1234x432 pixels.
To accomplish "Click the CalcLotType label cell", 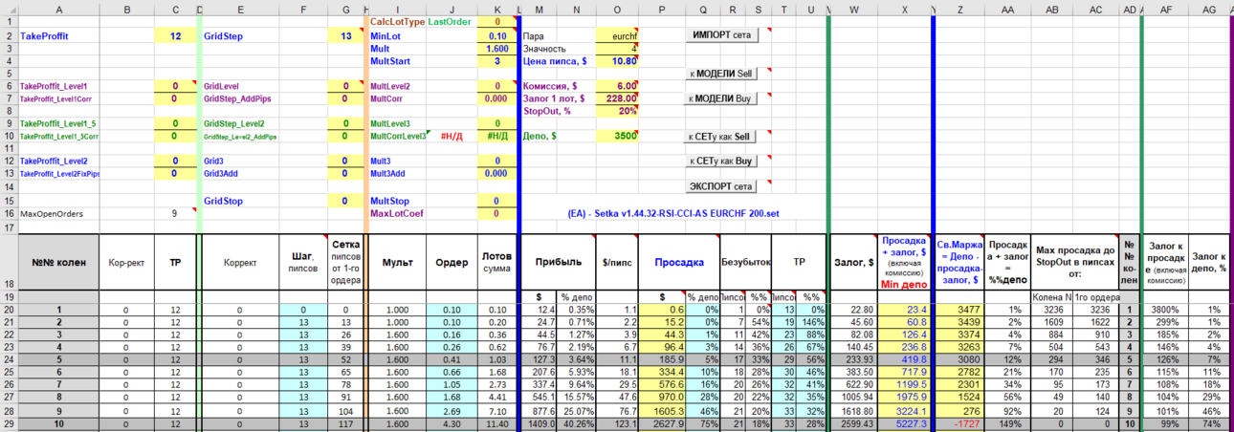I will (397, 21).
